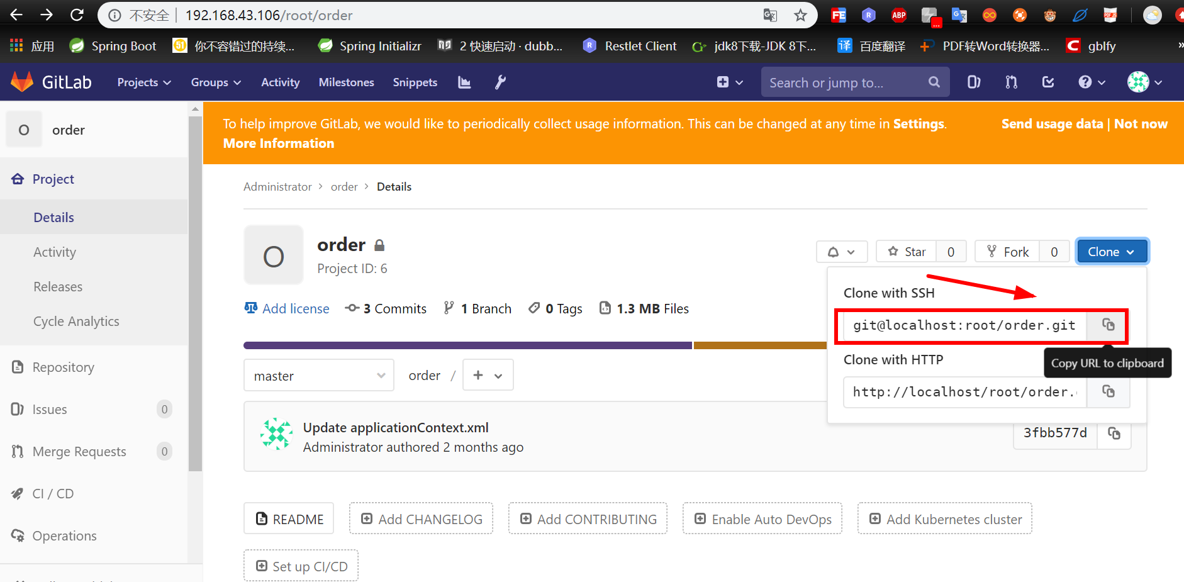Open Issues in the sidebar
This screenshot has width=1184, height=582.
click(x=94, y=409)
